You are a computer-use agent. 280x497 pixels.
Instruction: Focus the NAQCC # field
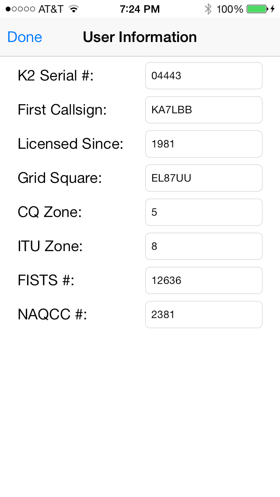click(x=204, y=315)
